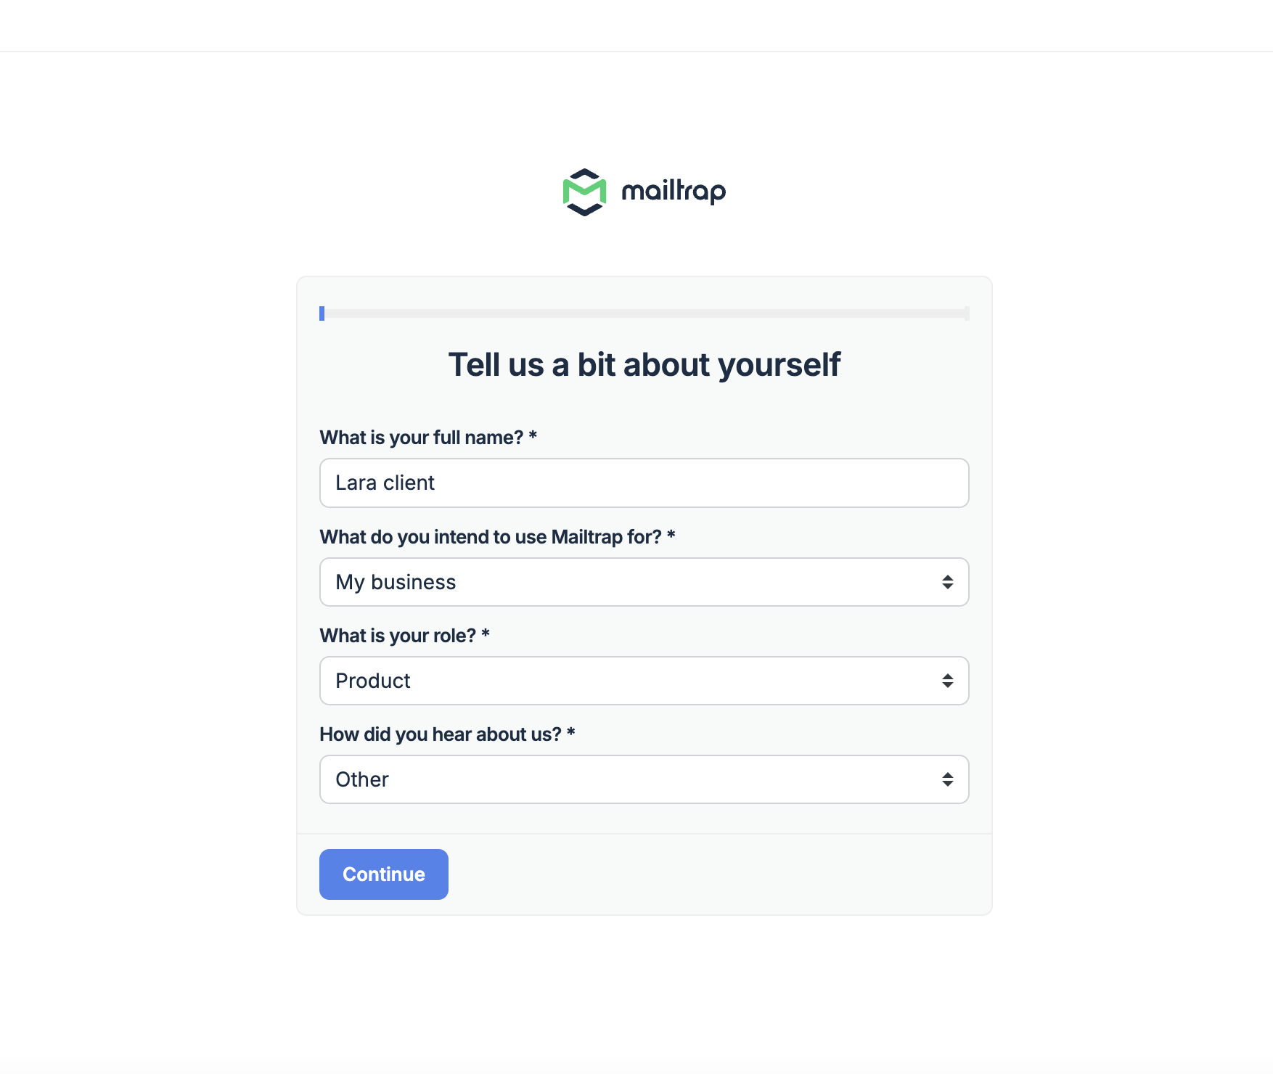Image resolution: width=1273 pixels, height=1074 pixels.
Task: Click the arrows icon in the Product dropdown
Action: click(x=947, y=681)
